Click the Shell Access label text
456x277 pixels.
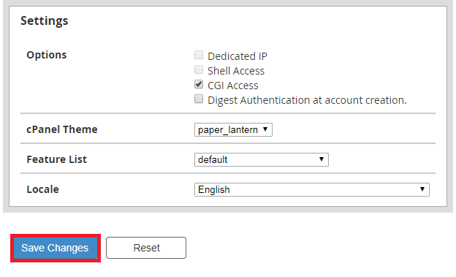point(236,71)
